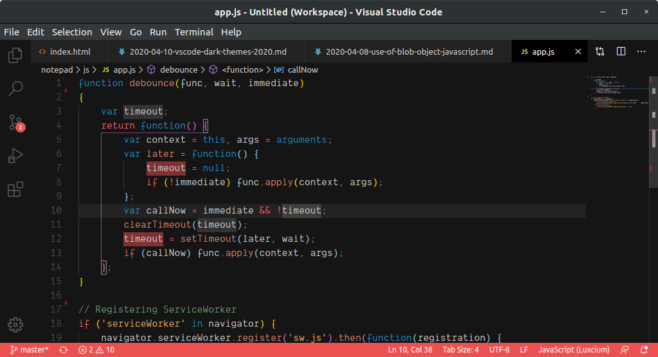Click the js folder breadcrumb segment

click(x=86, y=69)
